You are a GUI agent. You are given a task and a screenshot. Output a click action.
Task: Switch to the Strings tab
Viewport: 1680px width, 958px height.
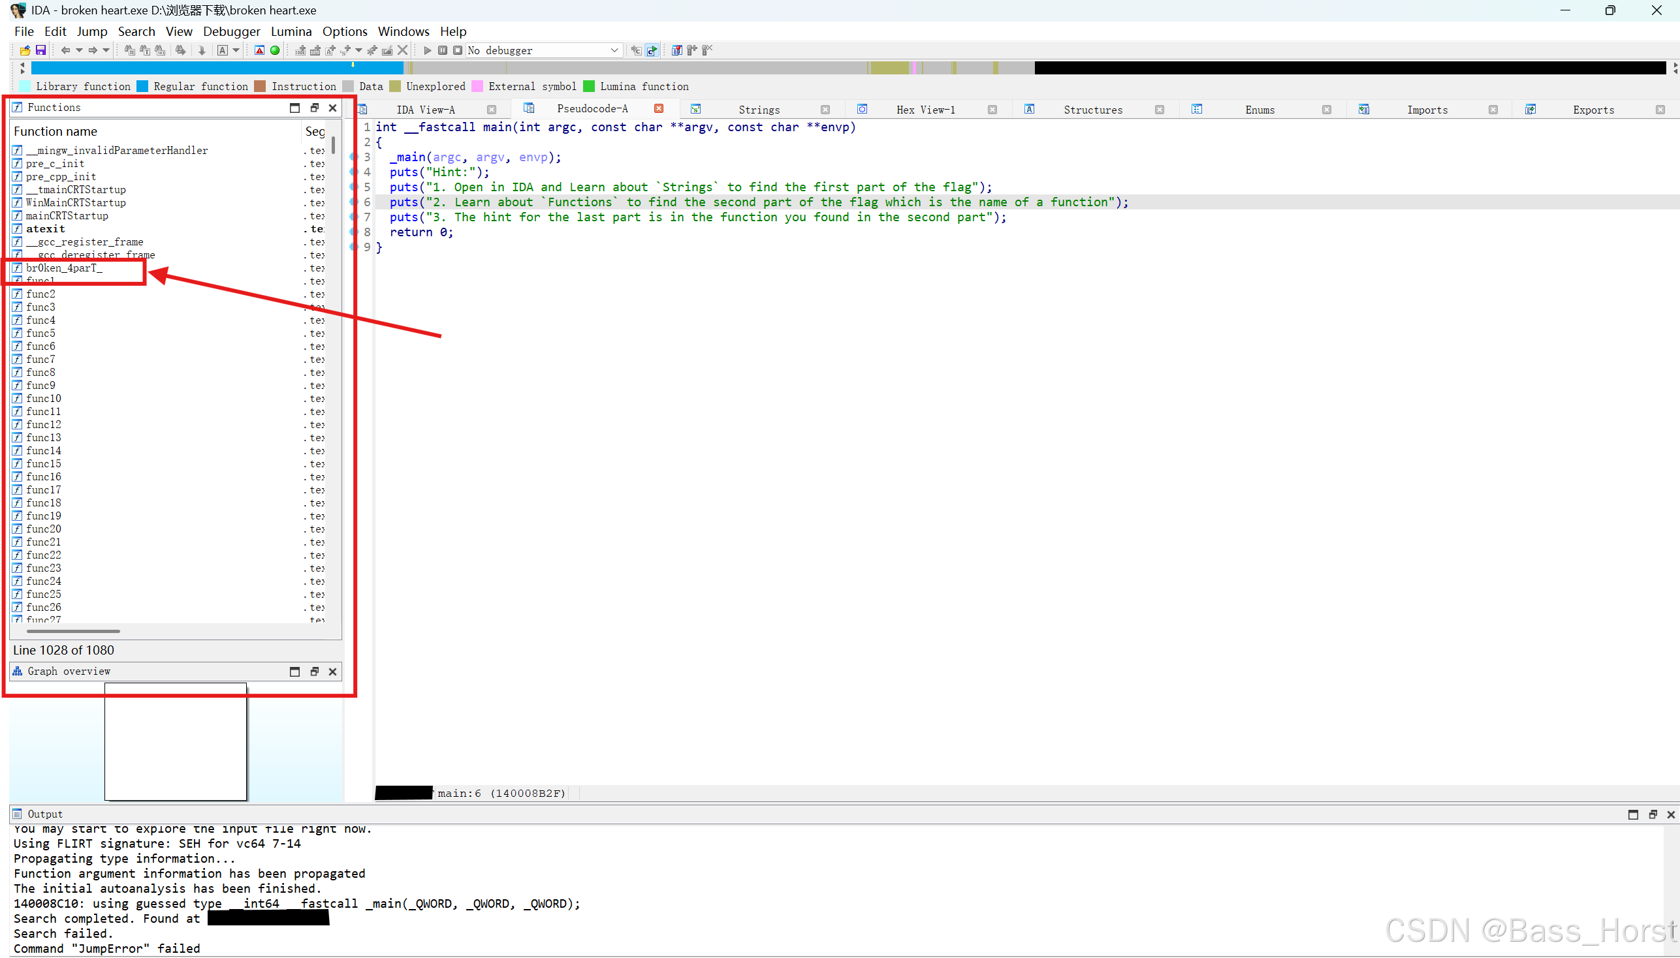point(758,109)
